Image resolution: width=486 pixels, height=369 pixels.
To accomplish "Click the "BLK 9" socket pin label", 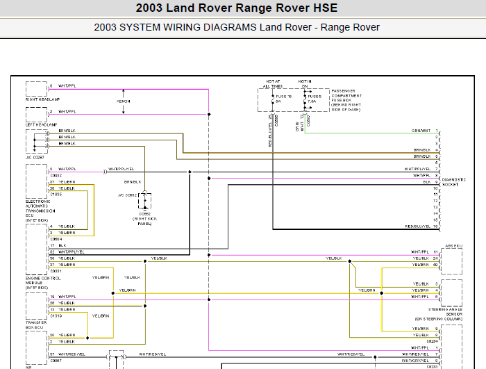I will point(430,182).
